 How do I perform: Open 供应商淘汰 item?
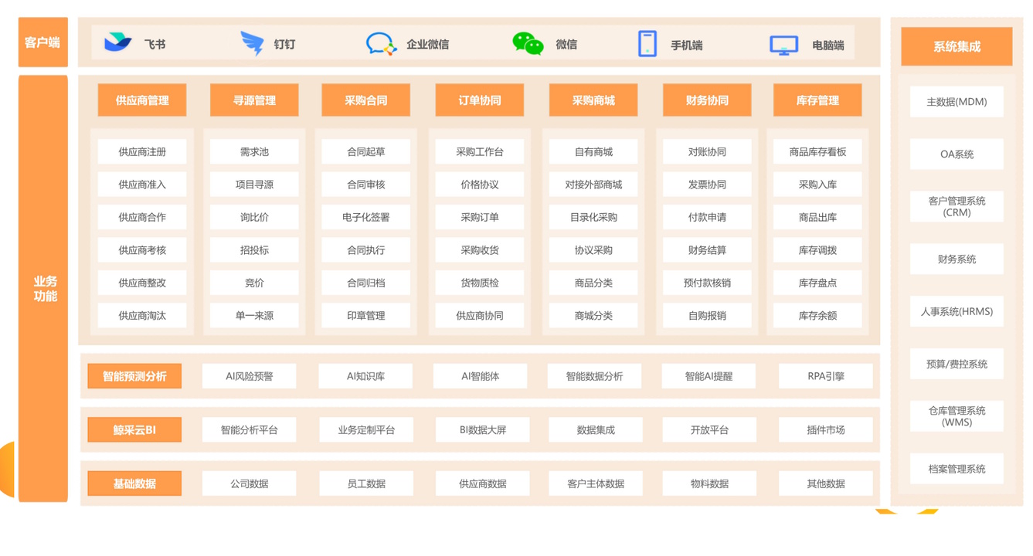point(142,315)
